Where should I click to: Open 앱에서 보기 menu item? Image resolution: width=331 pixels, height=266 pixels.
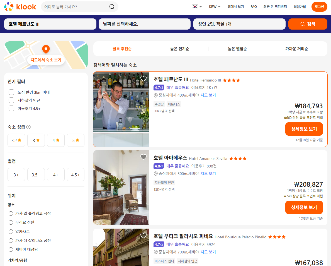236,7
